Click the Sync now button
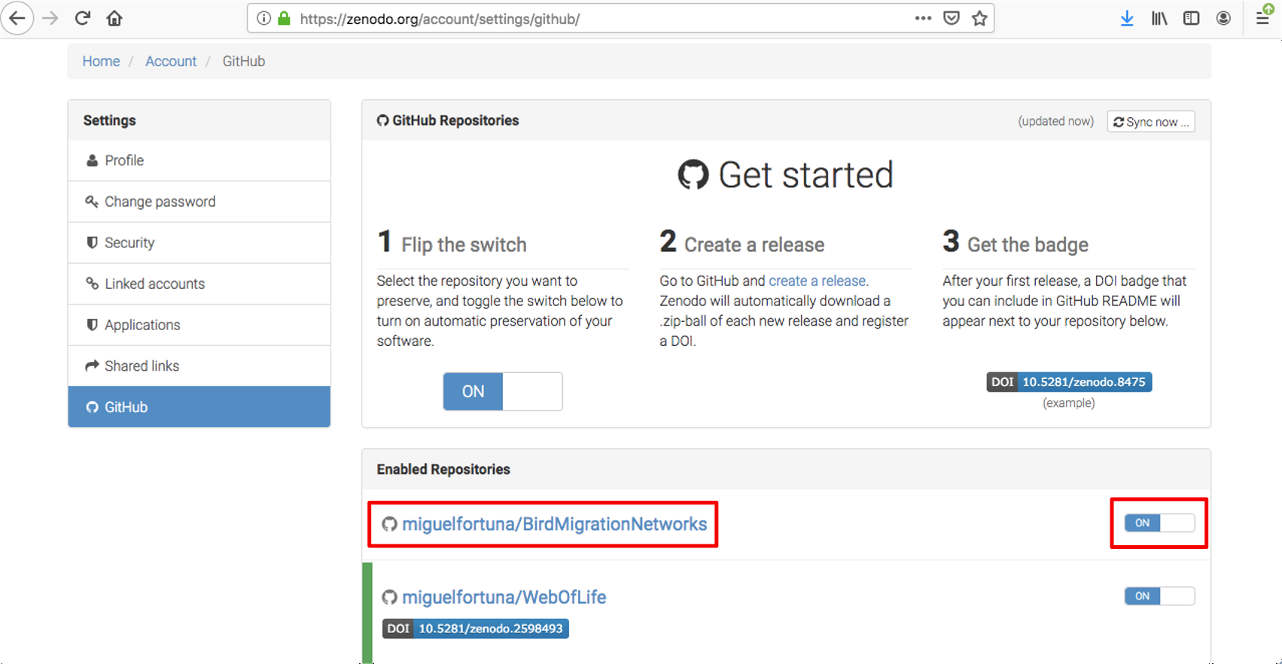This screenshot has height=664, width=1282. (x=1150, y=122)
